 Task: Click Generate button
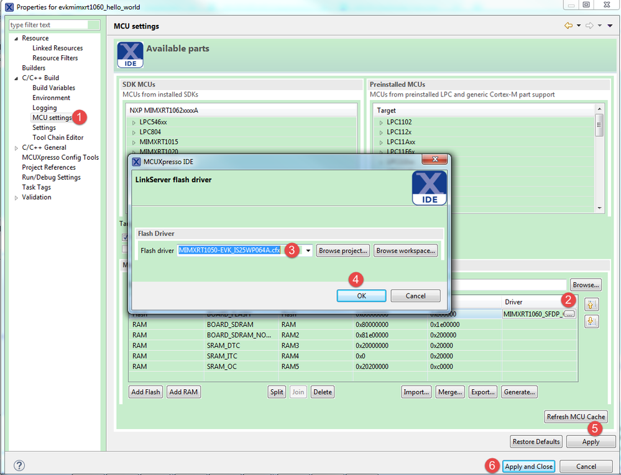[x=519, y=392]
